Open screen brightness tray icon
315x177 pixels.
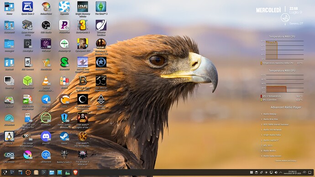[266, 172]
